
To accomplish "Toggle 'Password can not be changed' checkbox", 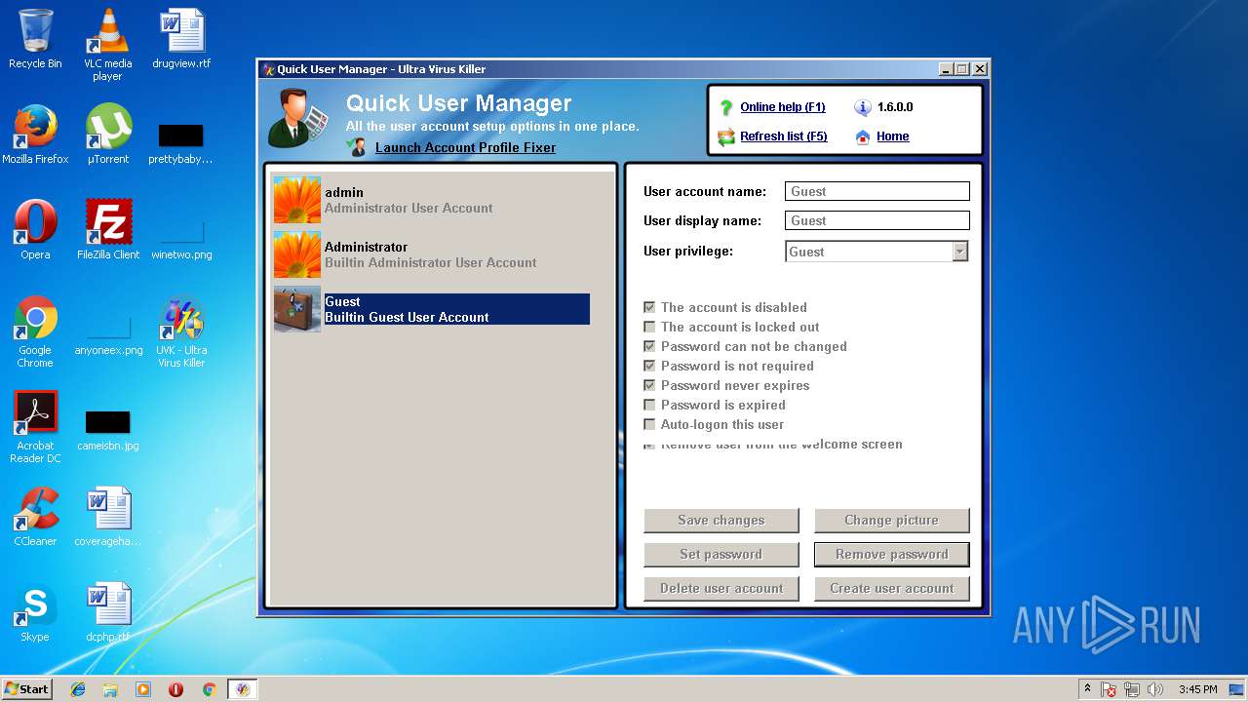I will click(649, 346).
